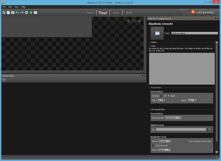The height and width of the screenshot is (161, 221).
Task: Click the Navigation mode label
Action: tap(158, 137)
